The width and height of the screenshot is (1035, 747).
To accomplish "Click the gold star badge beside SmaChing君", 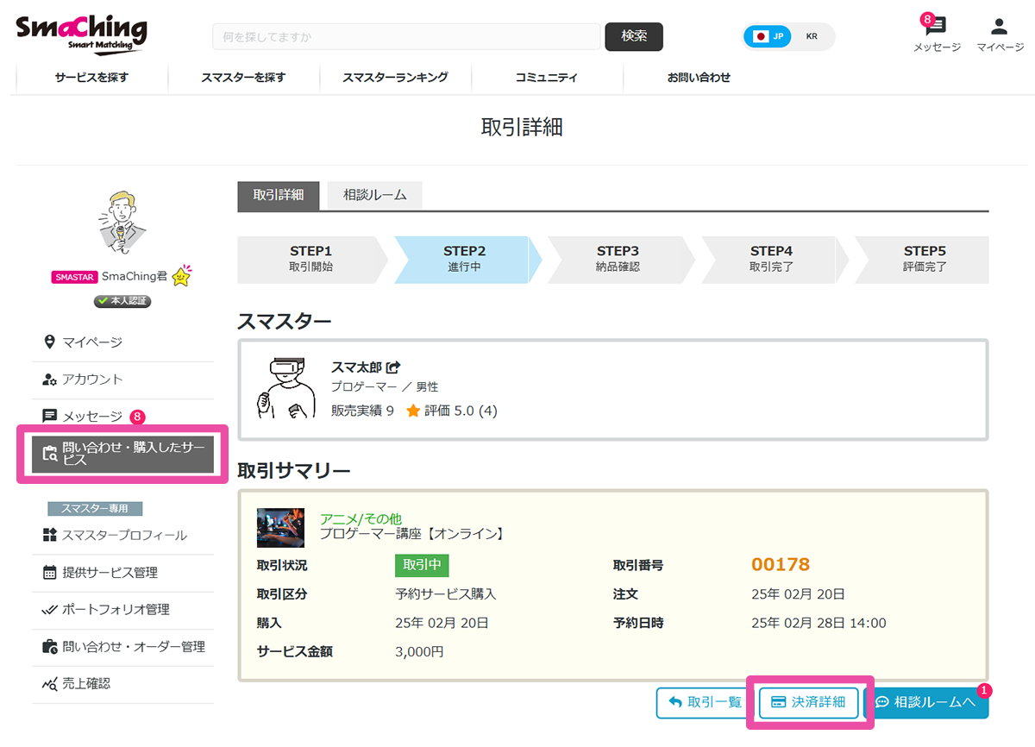I will point(181,277).
